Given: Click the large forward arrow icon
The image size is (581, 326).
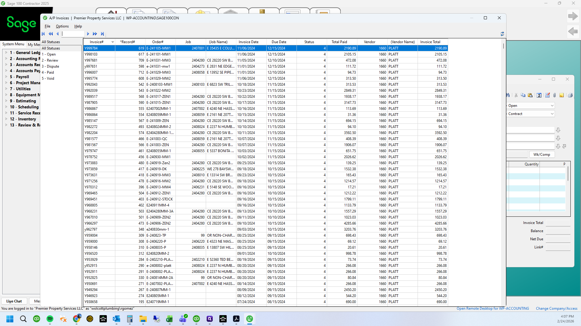Looking at the screenshot, I should pyautogui.click(x=573, y=16).
